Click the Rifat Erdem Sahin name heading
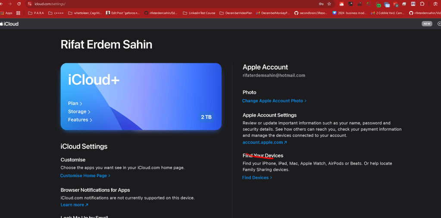This screenshot has width=441, height=218. pos(106,45)
